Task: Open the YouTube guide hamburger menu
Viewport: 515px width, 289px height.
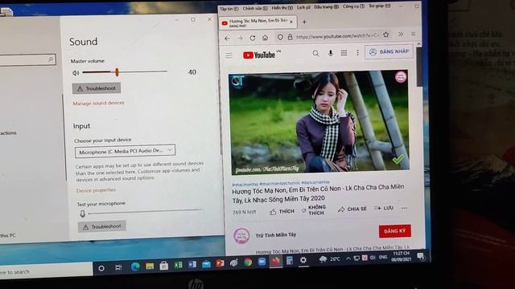Action: (229, 55)
